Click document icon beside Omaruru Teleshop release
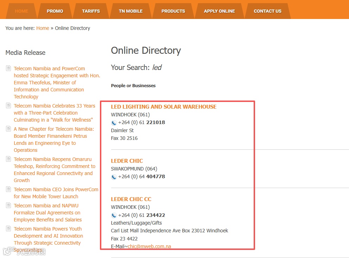 coord(8,159)
